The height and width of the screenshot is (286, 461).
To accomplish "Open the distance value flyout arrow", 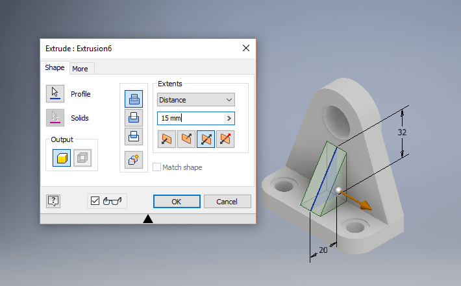I will [x=229, y=118].
